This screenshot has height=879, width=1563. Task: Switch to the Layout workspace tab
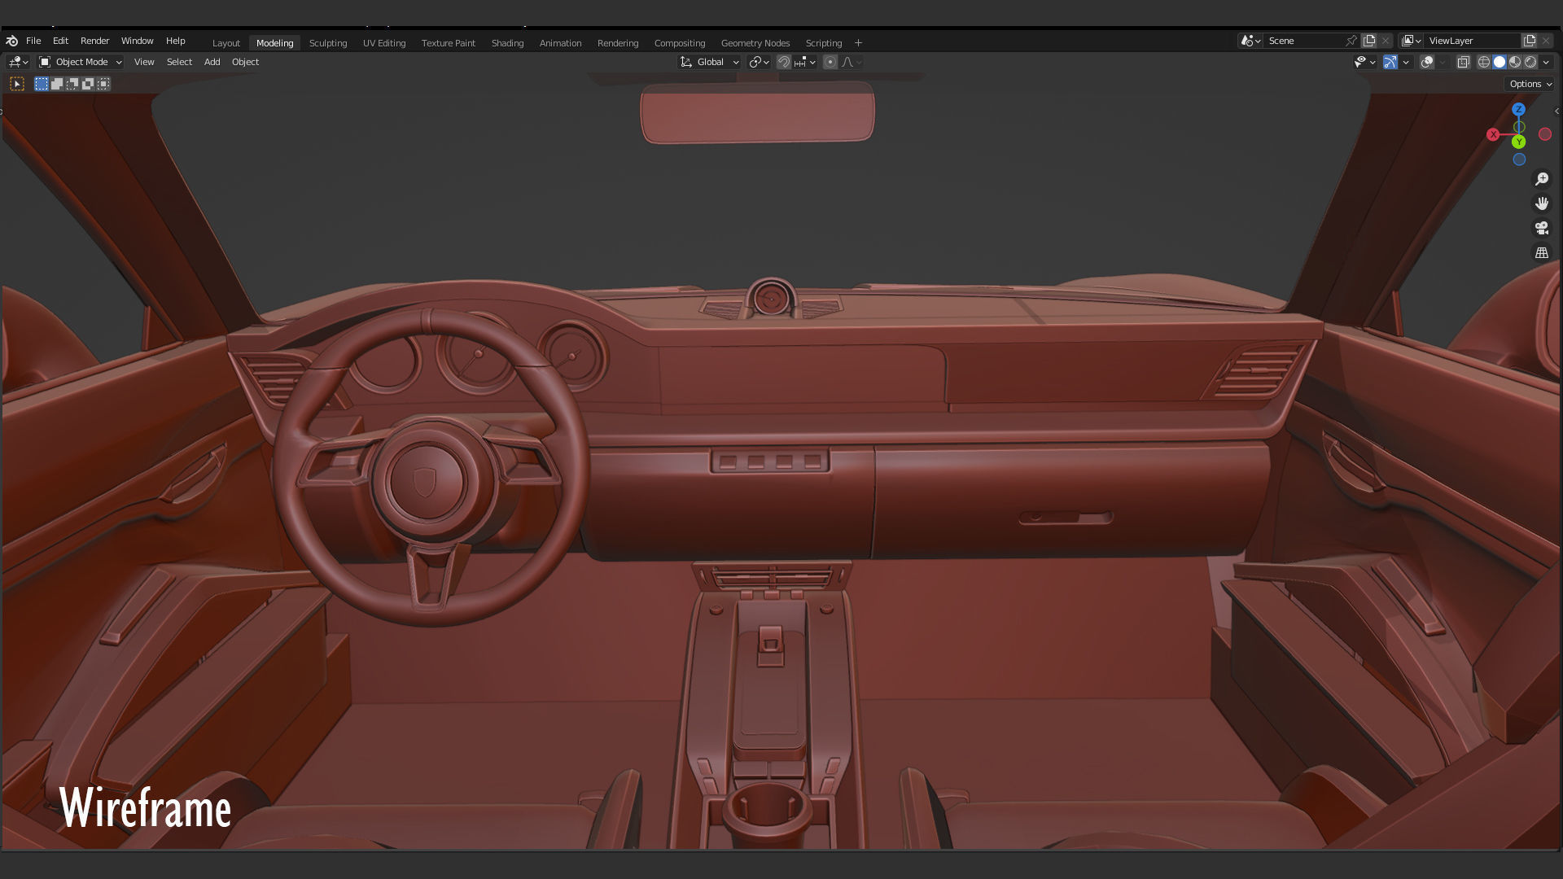click(226, 43)
